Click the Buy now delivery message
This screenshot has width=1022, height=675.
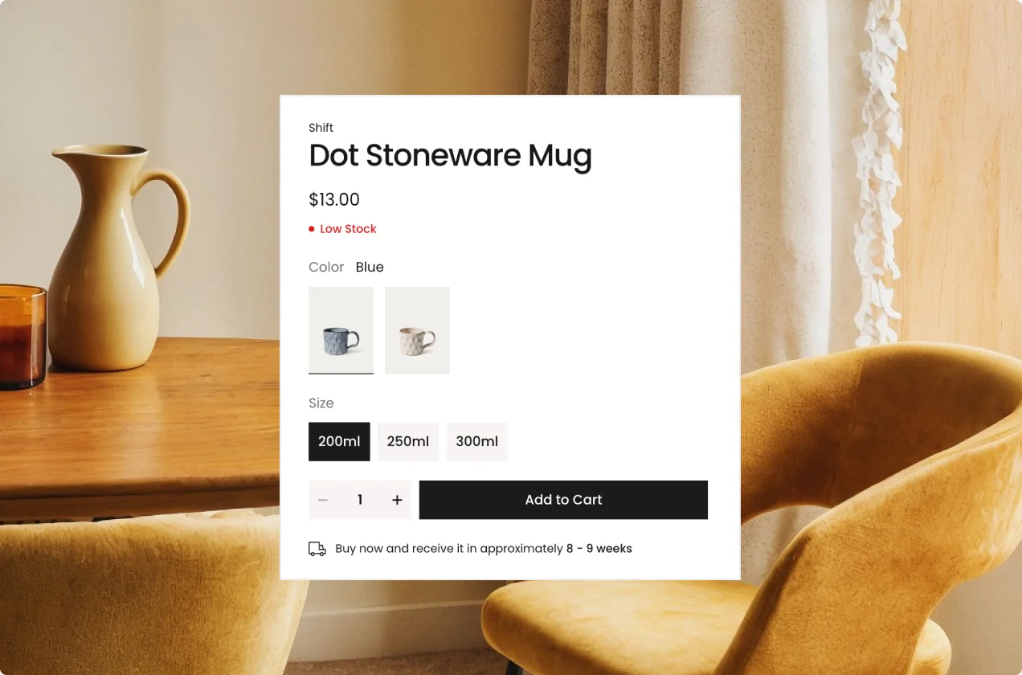[484, 549]
